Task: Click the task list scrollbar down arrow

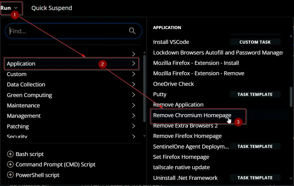Action: (x=291, y=178)
